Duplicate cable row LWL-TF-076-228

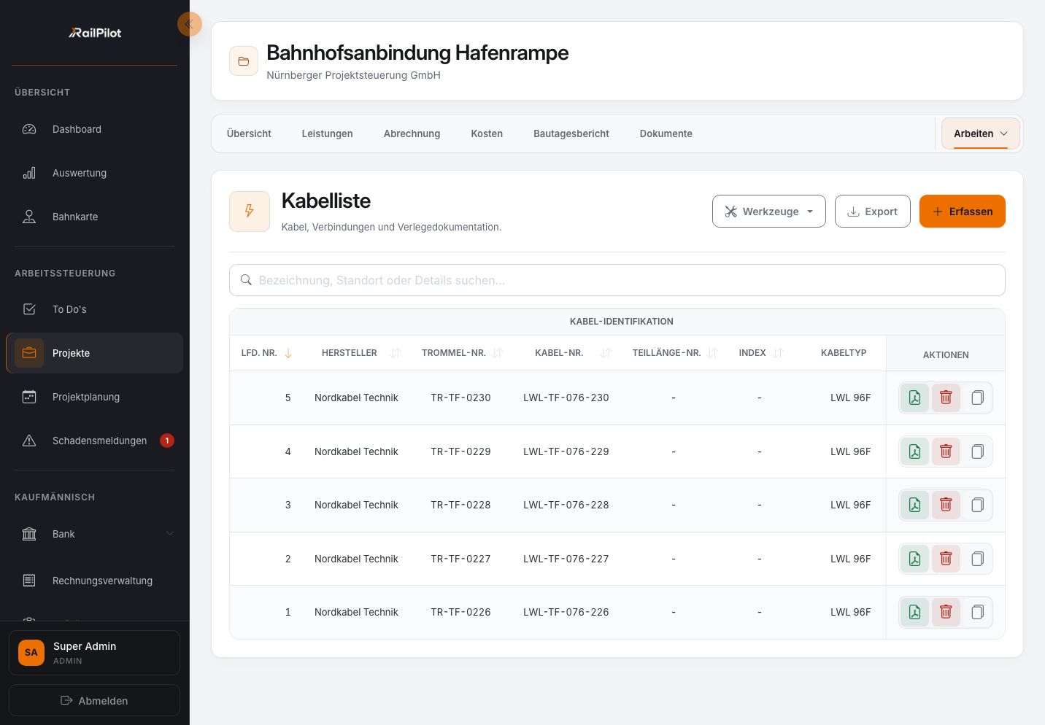[977, 505]
